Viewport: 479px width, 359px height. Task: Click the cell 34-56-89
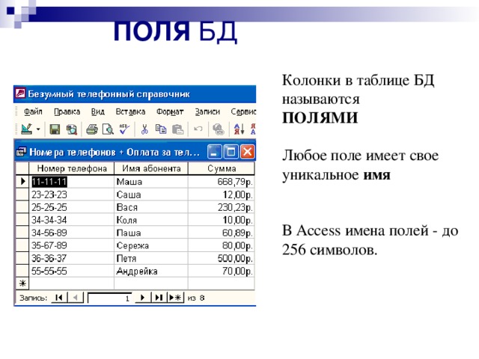click(x=72, y=233)
